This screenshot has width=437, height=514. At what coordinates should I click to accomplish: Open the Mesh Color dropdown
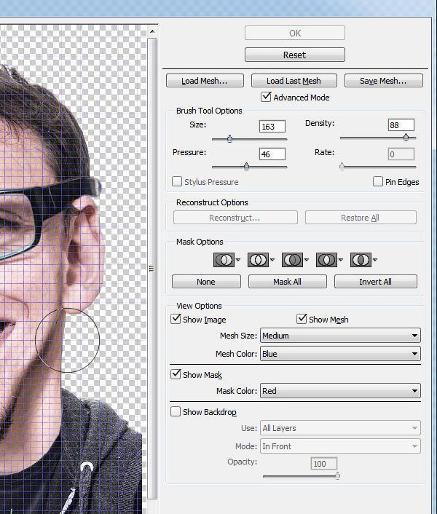[x=340, y=354]
